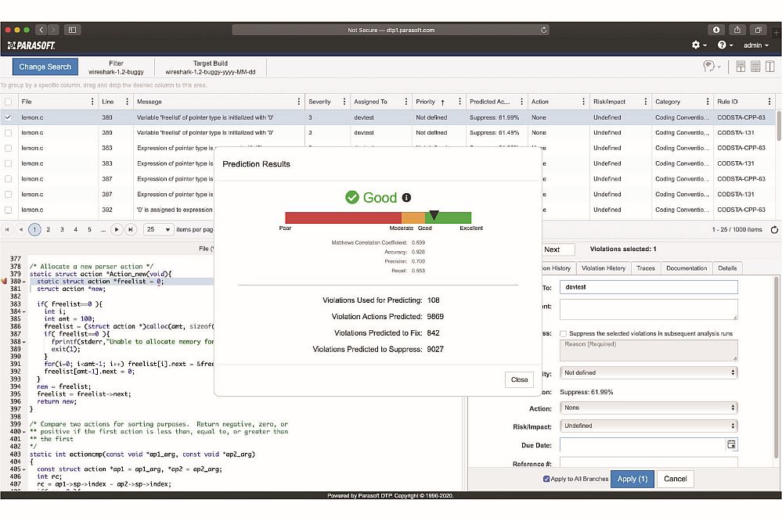Open the Risk/Impact Undefined dropdown
The image size is (782, 521).
(x=649, y=426)
